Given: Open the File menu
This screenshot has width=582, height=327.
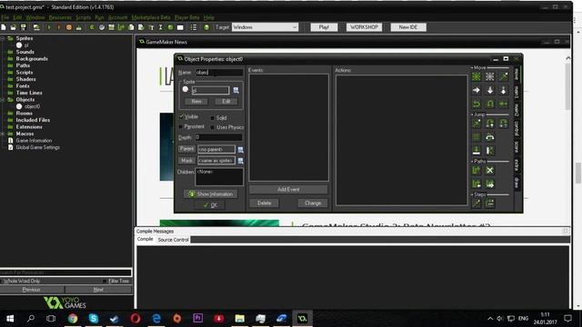Looking at the screenshot, I should point(5,17).
